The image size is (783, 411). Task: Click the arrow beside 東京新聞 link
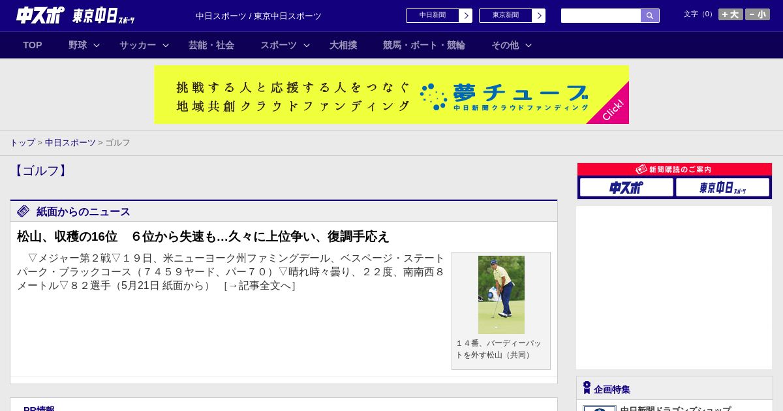pos(539,16)
